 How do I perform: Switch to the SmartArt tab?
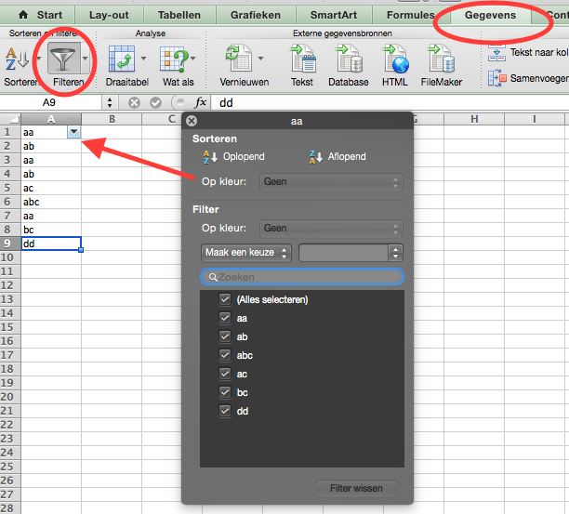[x=334, y=15]
